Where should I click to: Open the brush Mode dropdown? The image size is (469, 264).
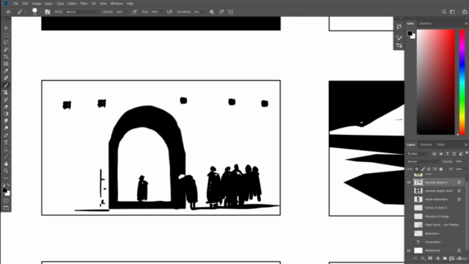click(81, 12)
